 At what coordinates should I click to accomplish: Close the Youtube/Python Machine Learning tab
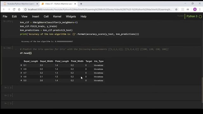click(x=37, y=4)
